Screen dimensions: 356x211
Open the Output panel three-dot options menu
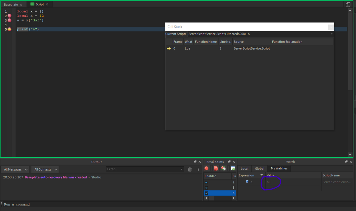pos(198,169)
